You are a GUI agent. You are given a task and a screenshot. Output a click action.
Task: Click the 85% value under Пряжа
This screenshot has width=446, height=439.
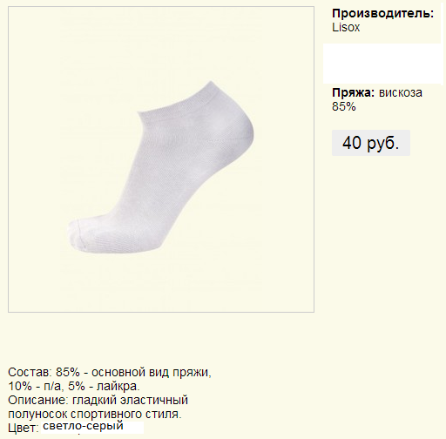tap(344, 106)
